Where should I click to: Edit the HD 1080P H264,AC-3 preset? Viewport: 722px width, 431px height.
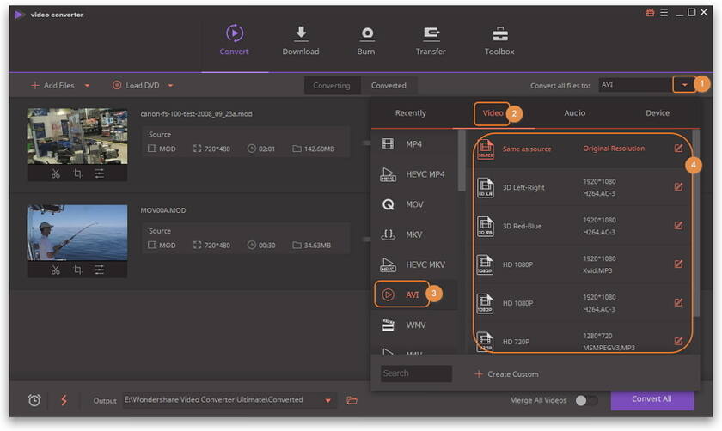point(678,303)
